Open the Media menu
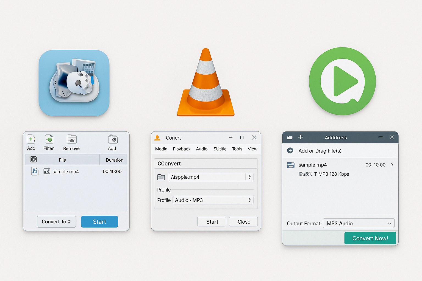Image resolution: width=422 pixels, height=281 pixels. click(161, 149)
